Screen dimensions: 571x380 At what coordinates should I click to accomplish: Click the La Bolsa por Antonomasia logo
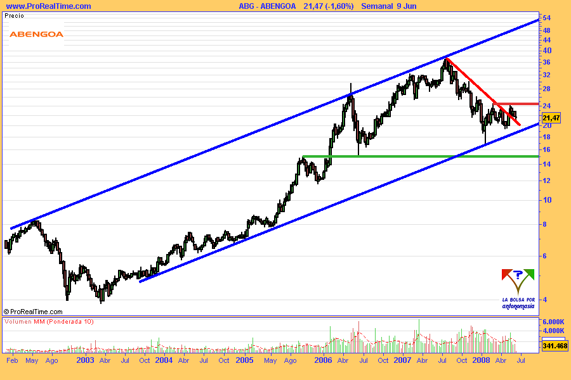pos(518,289)
